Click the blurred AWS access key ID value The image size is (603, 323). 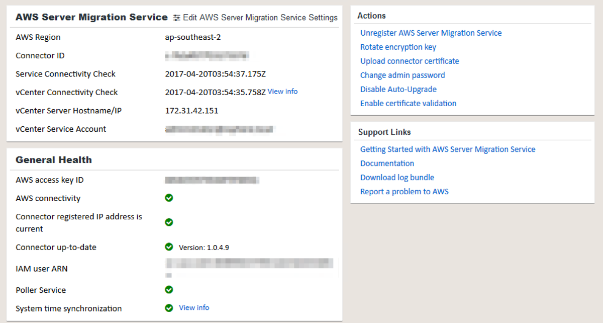212,180
